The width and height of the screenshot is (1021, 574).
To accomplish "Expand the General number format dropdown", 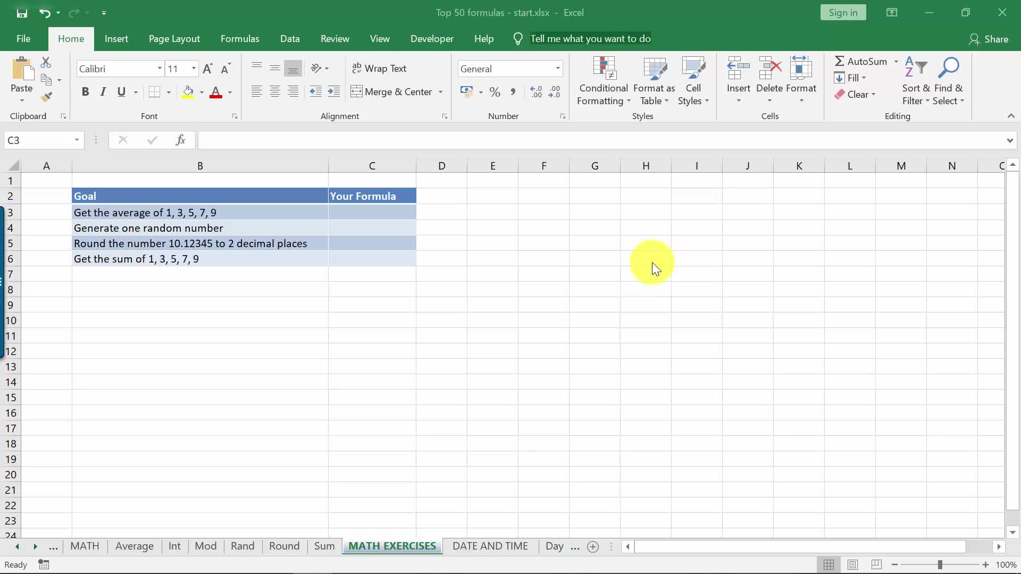I will coord(557,69).
